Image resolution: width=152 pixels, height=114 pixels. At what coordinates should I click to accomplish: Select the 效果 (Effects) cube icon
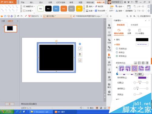129,32
